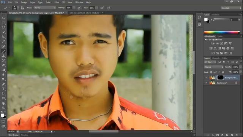Screen dimensions: 243x137
Task: Switch to the DSC_0211.JPG document tab
Action: (x=85, y=13)
